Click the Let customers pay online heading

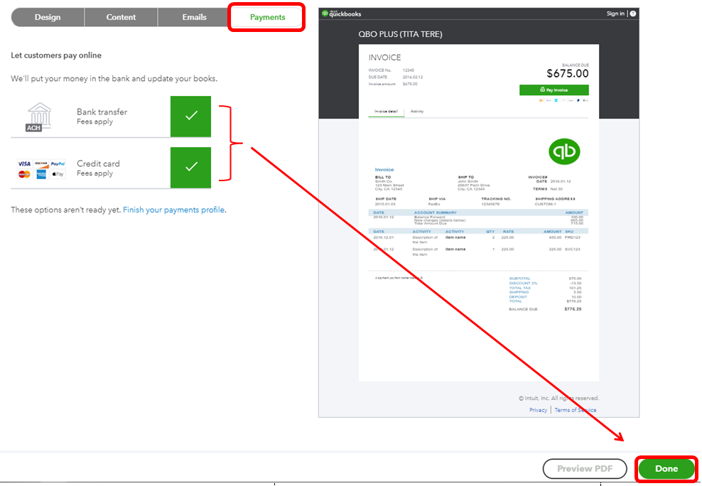(x=56, y=55)
